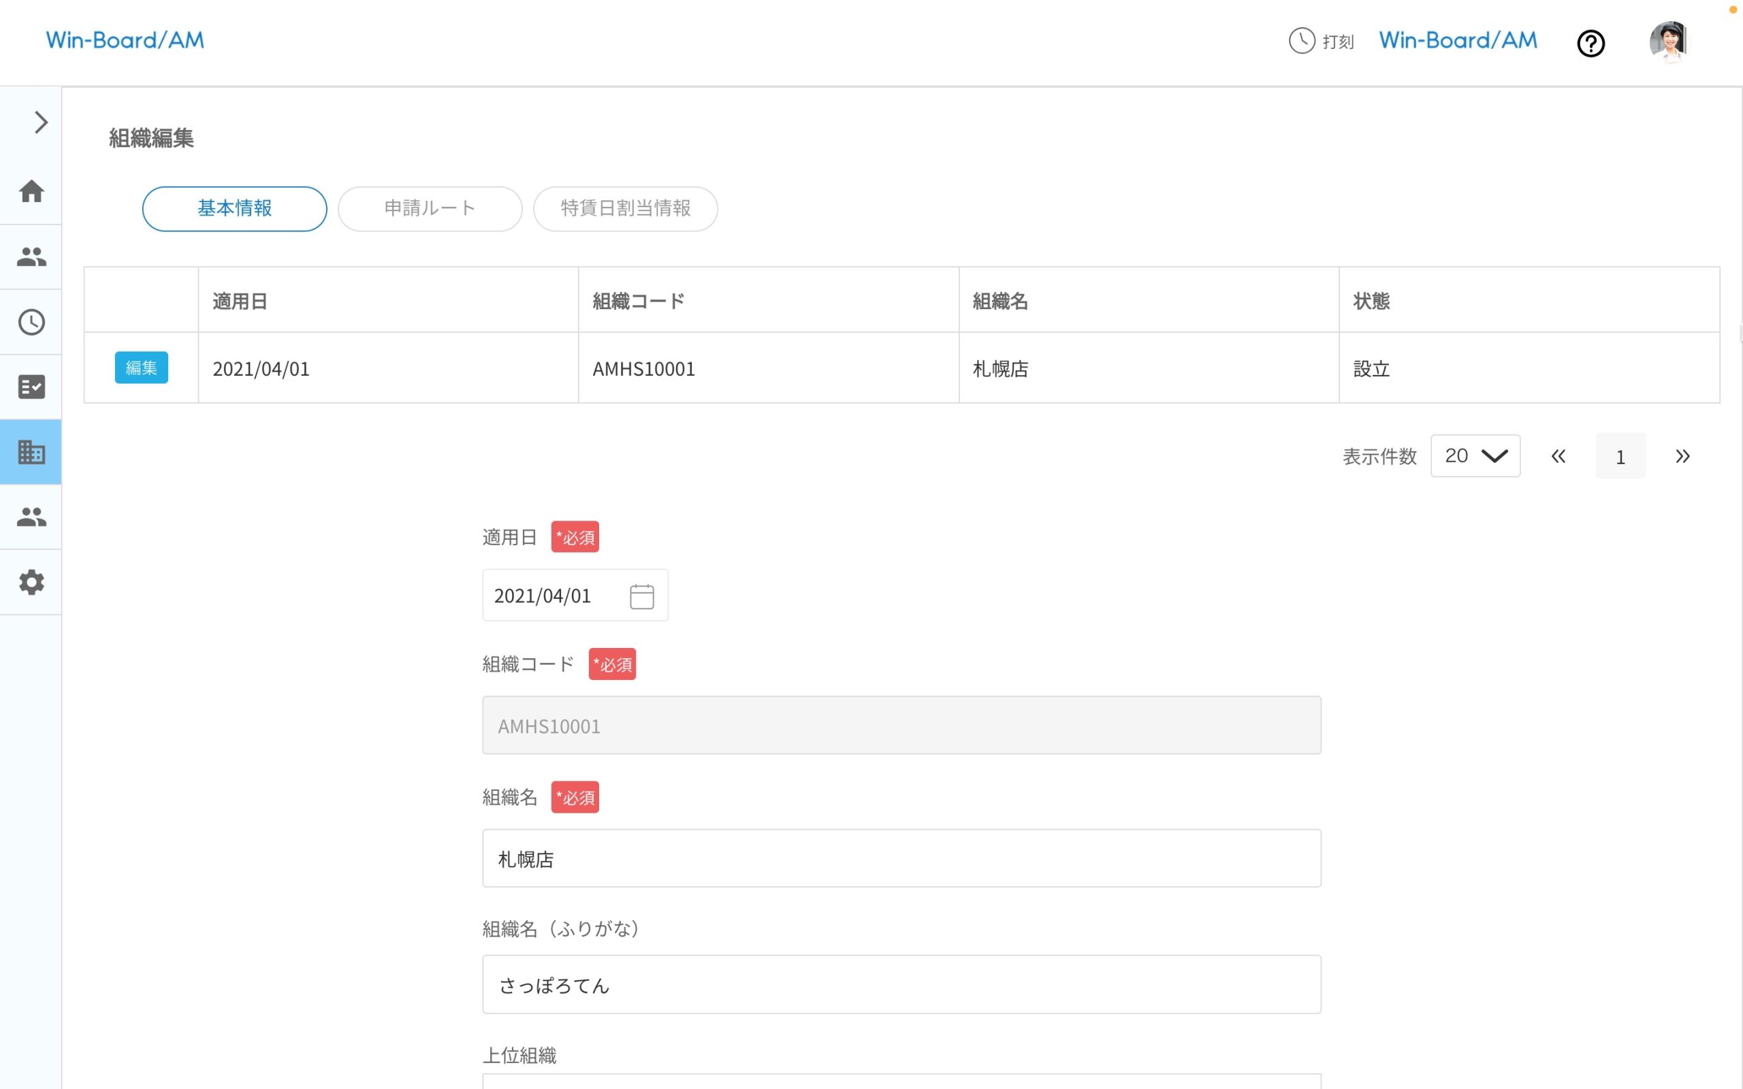1743x1089 pixels.
Task: Open the user profile avatar
Action: pos(1669,42)
